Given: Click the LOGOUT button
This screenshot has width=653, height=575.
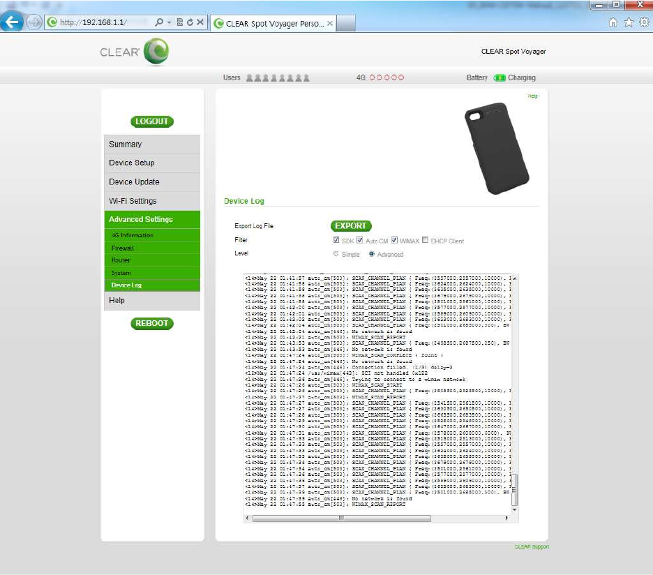Looking at the screenshot, I should coord(151,121).
